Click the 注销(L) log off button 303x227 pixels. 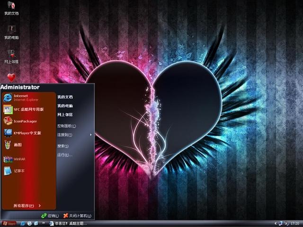[x=50, y=216]
